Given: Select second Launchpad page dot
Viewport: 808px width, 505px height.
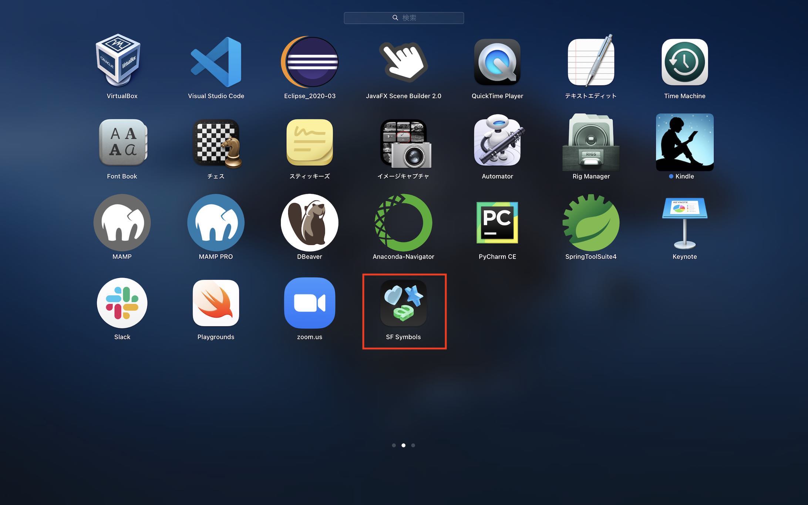Looking at the screenshot, I should pyautogui.click(x=404, y=445).
